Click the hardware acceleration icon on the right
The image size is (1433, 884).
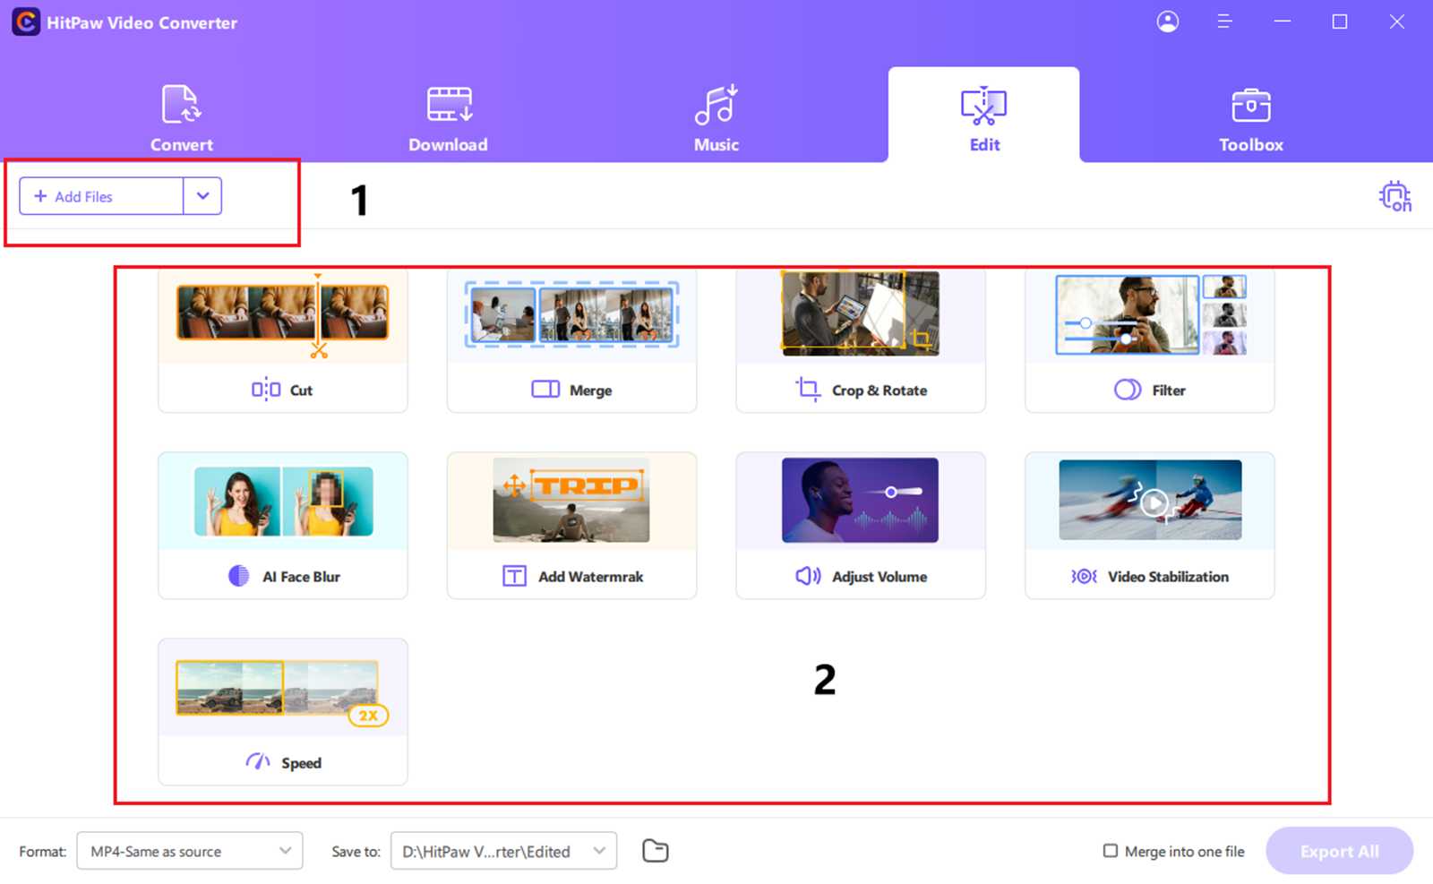pyautogui.click(x=1394, y=197)
